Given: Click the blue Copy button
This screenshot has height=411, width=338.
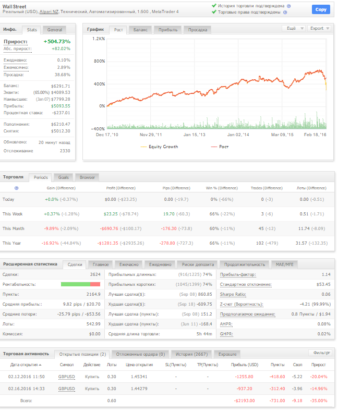Looking at the screenshot, I should 321,9.
